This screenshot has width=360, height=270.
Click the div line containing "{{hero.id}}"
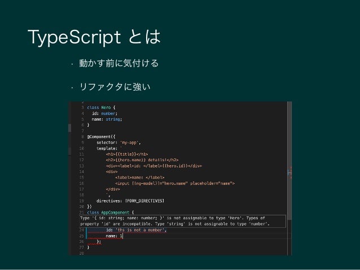(x=154, y=166)
